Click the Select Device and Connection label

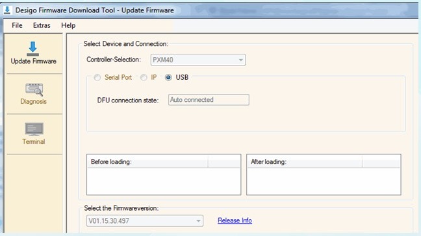tap(126, 44)
